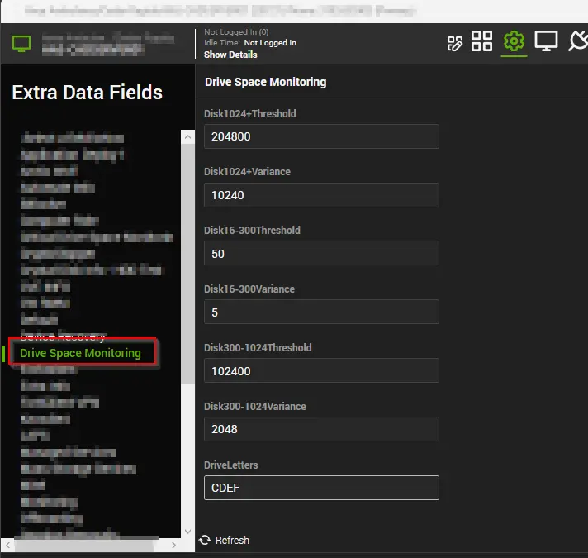588x558 pixels.
Task: Click the Disk300-1024Threshold label
Action: 258,348
